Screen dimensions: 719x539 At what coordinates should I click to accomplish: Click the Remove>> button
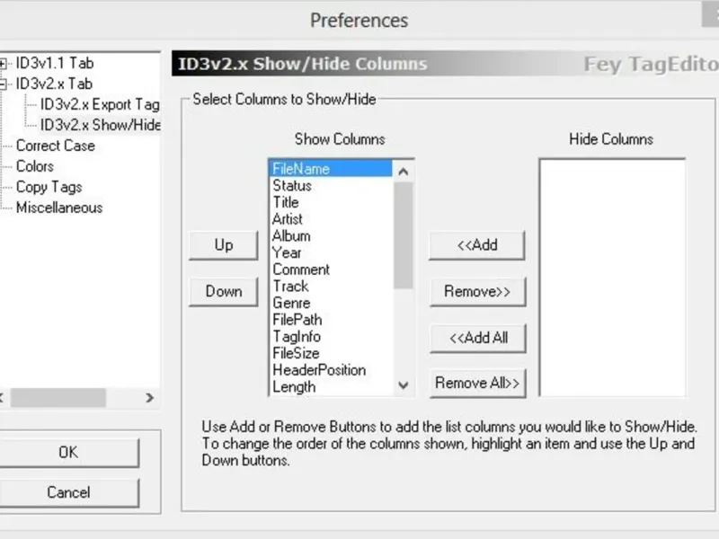pos(477,292)
